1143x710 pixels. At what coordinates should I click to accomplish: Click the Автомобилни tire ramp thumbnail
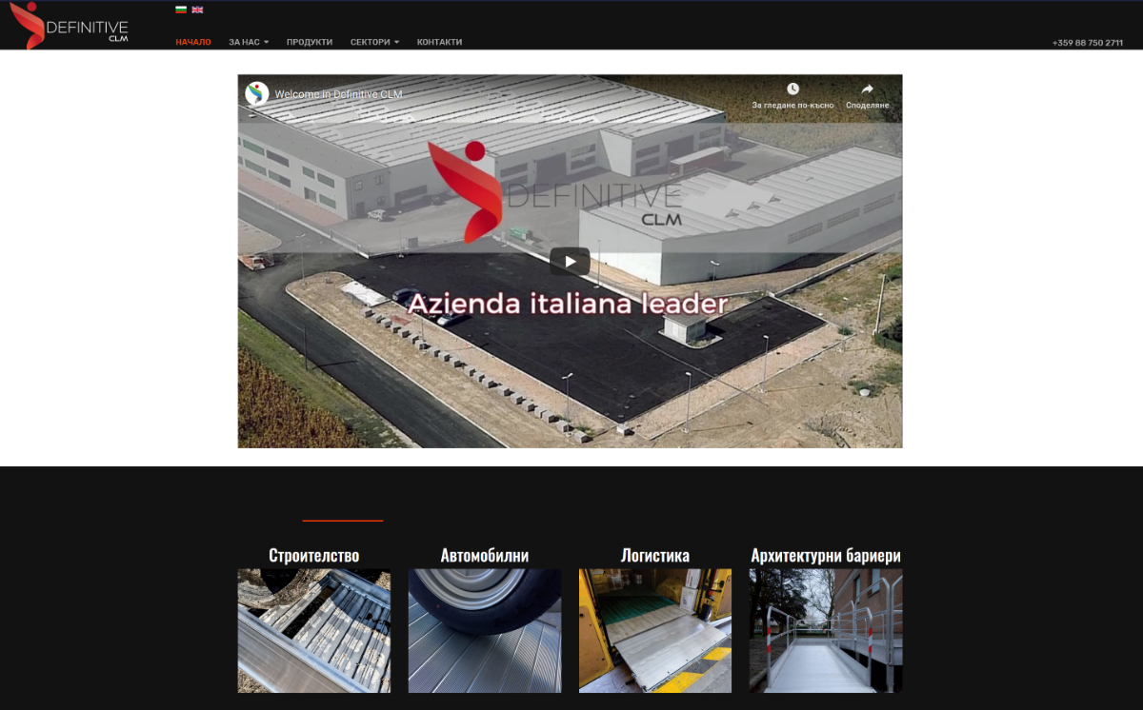pyautogui.click(x=485, y=631)
